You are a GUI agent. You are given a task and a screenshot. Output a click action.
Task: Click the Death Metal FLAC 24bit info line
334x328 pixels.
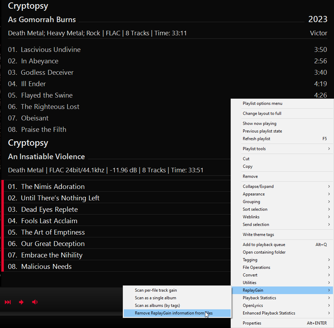tap(106, 170)
